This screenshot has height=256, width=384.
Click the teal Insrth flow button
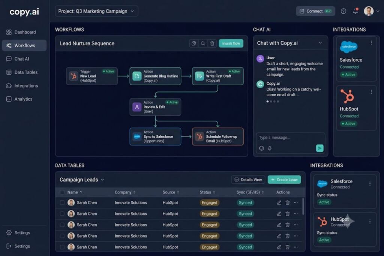point(231,43)
